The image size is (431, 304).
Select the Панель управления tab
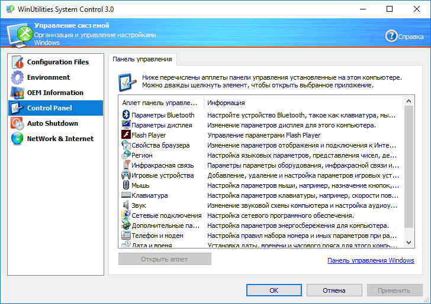[142, 59]
